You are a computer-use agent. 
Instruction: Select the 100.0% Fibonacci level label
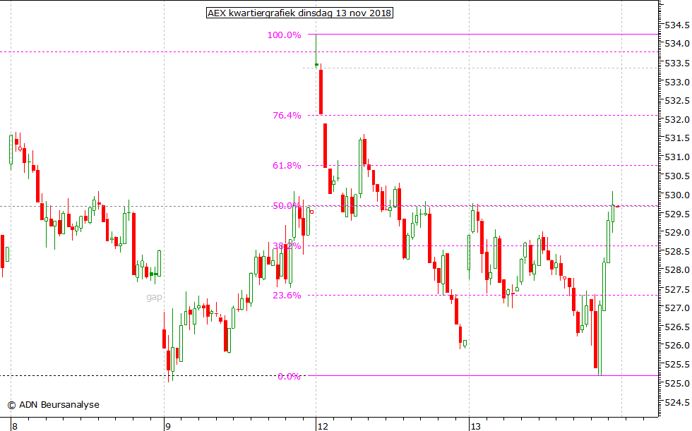point(284,35)
